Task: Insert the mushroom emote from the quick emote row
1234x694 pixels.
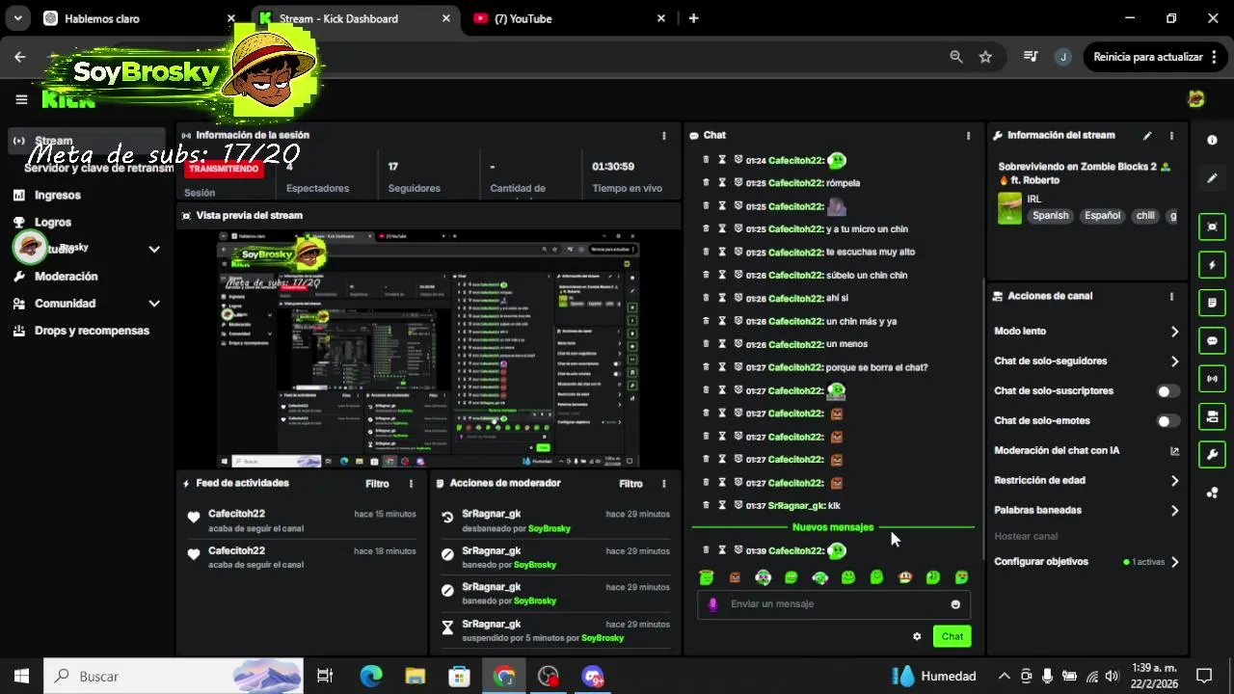Action: point(904,577)
